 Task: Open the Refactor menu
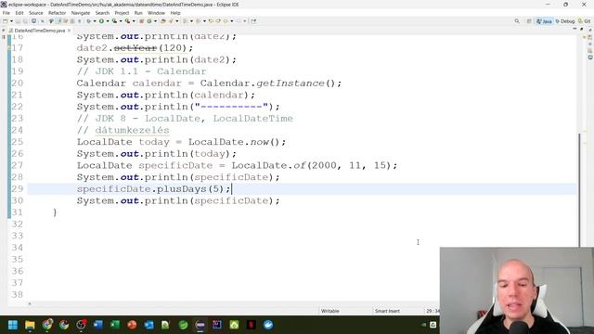pyautogui.click(x=58, y=13)
